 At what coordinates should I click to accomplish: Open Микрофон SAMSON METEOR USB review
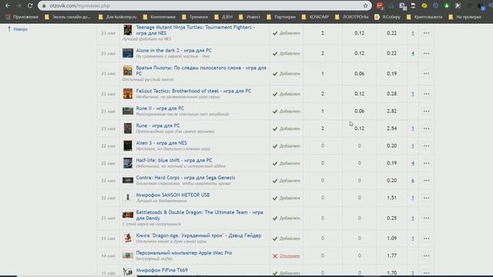173,195
